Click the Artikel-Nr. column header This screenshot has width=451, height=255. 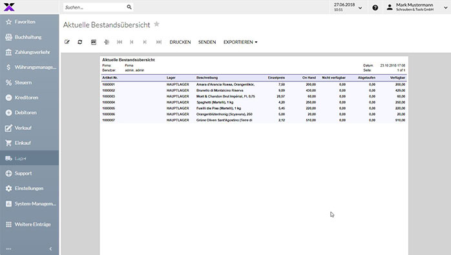(x=110, y=77)
